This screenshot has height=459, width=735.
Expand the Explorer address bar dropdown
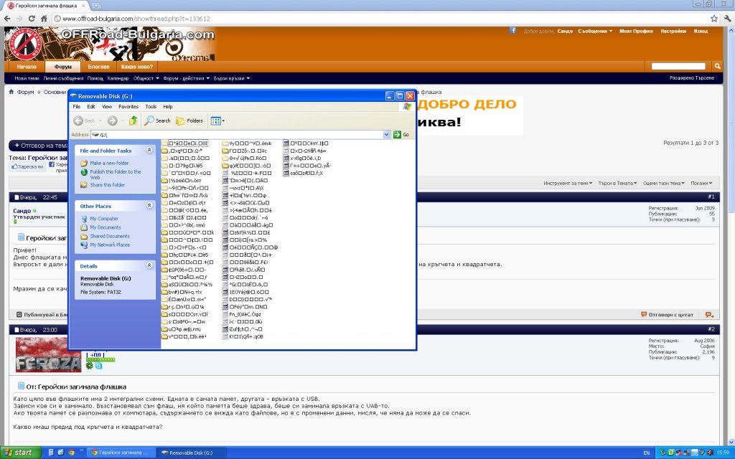387,134
